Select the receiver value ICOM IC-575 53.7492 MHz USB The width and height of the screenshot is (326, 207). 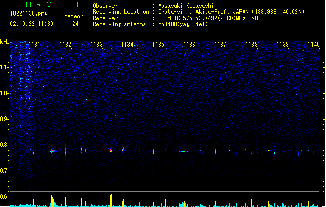pos(208,18)
